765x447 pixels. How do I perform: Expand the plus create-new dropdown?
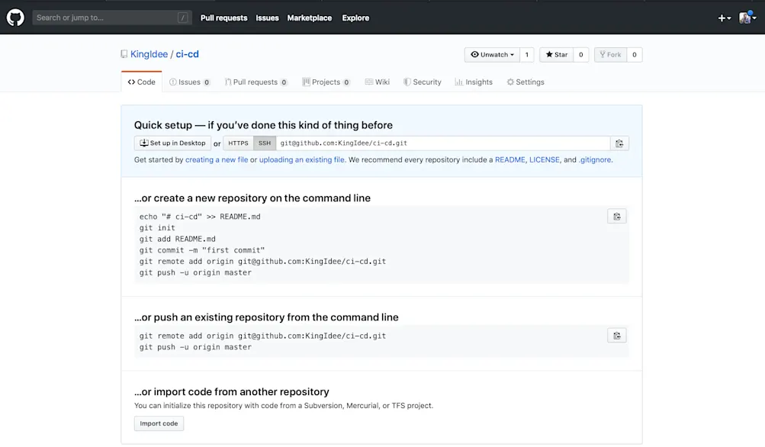point(724,18)
